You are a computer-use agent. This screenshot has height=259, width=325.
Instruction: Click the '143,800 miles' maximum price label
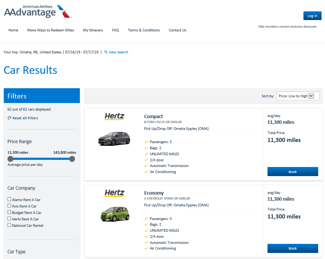[x=65, y=153]
